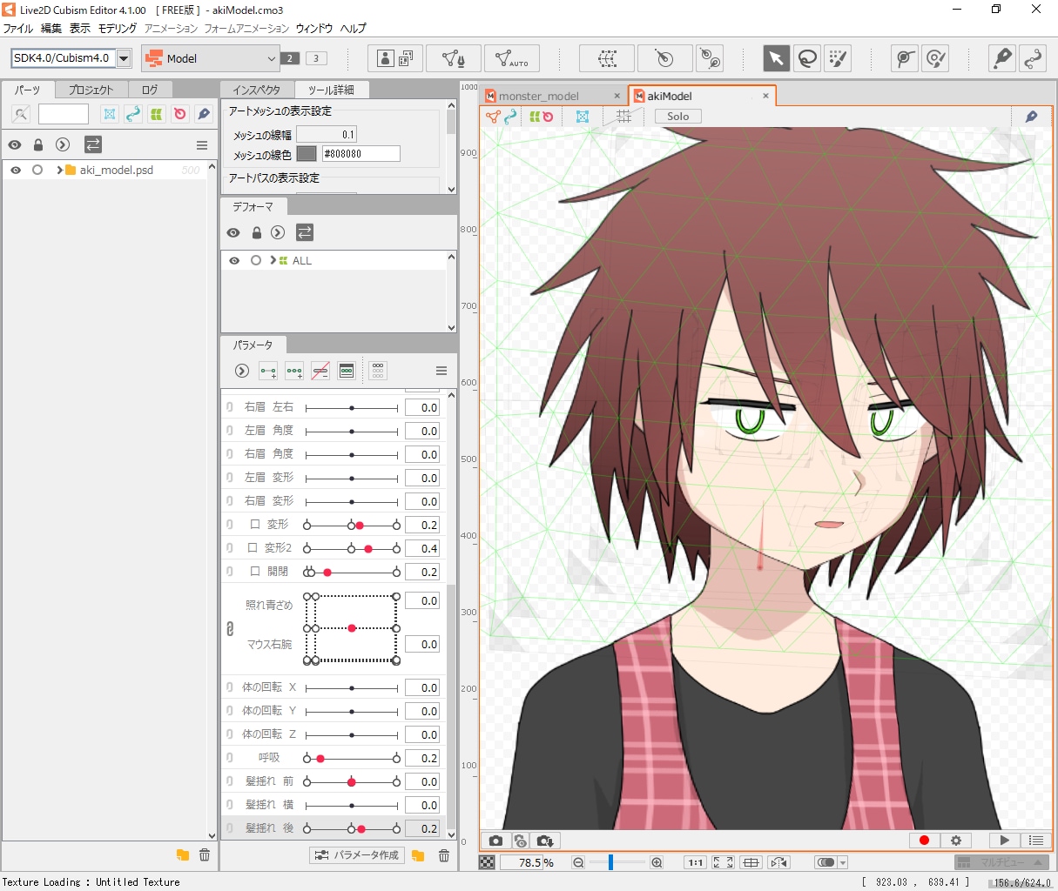This screenshot has width=1058, height=891.
Task: Open the Model workspace dropdown
Action: (210, 58)
